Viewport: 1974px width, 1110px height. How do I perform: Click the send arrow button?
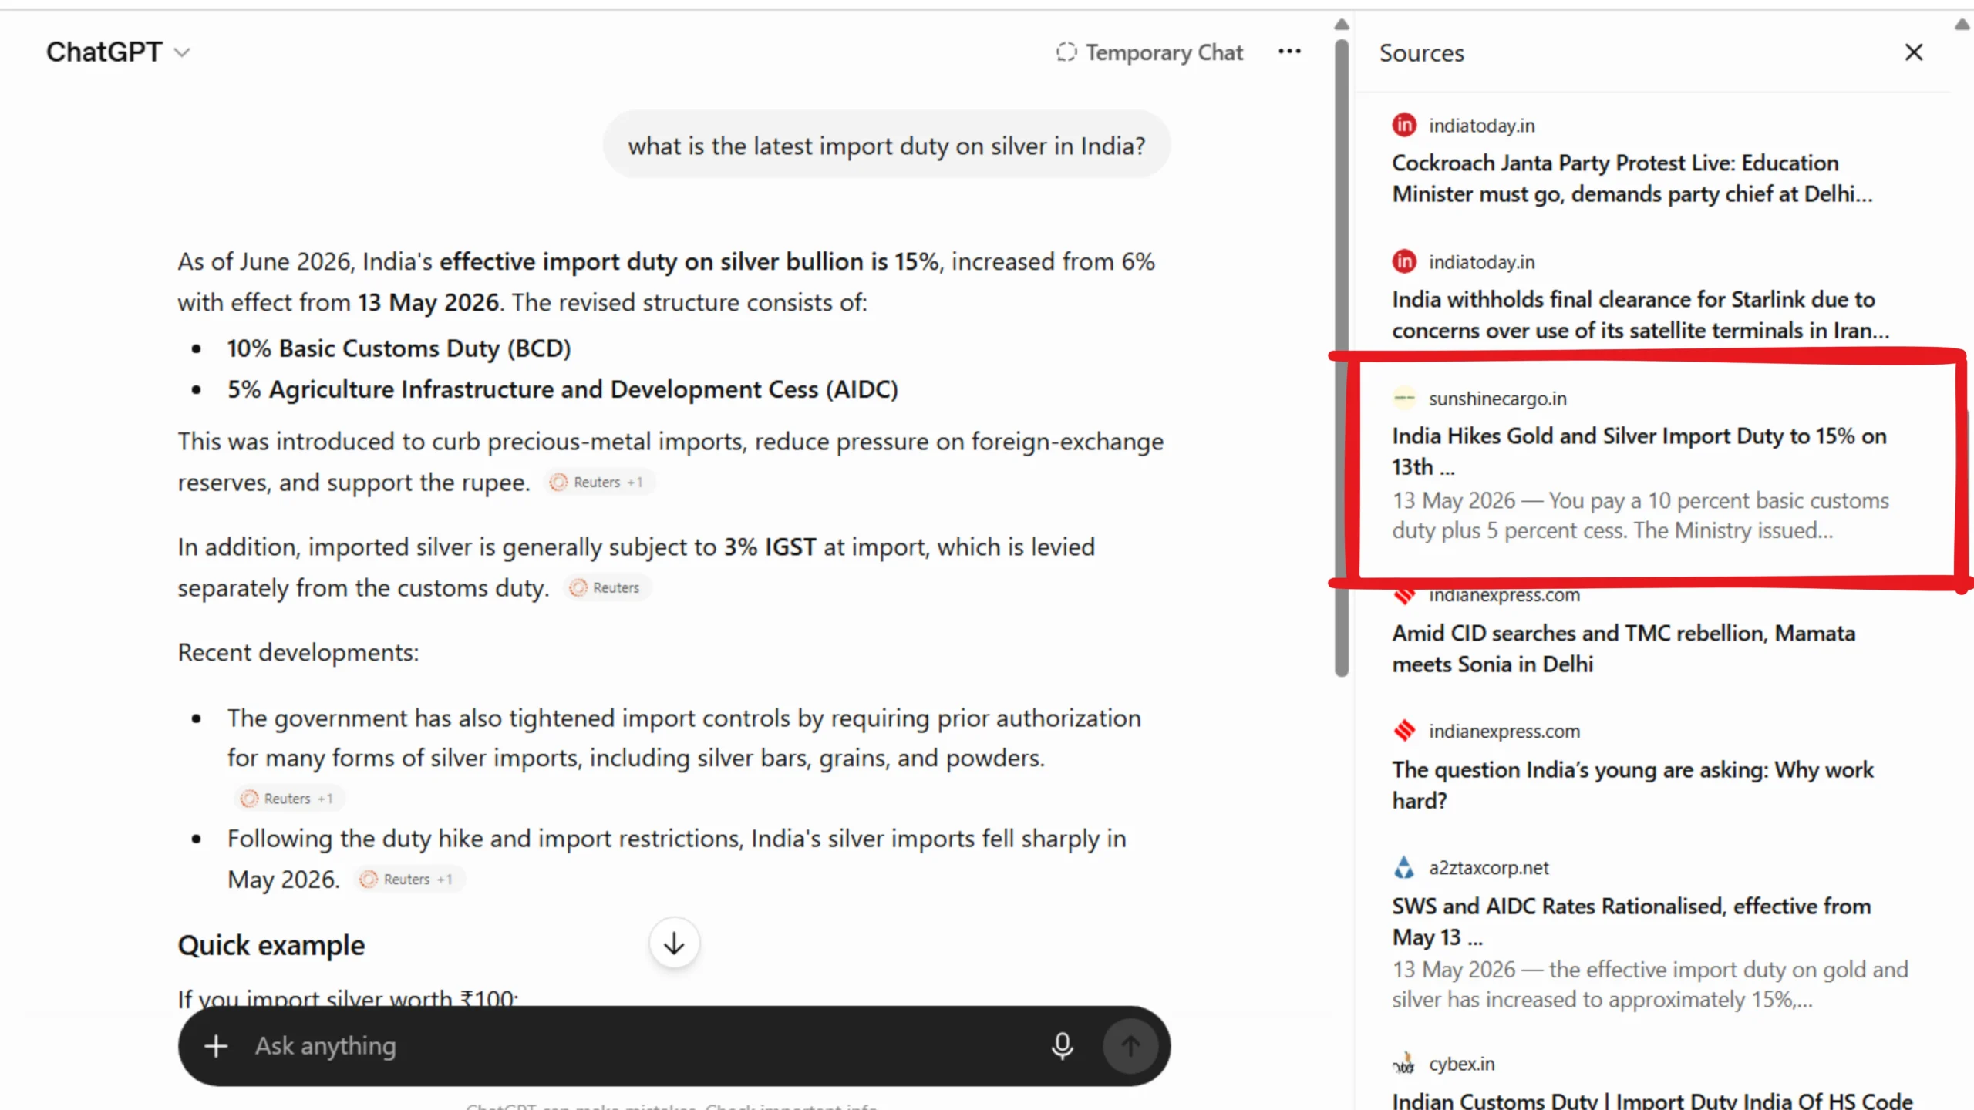point(1130,1046)
